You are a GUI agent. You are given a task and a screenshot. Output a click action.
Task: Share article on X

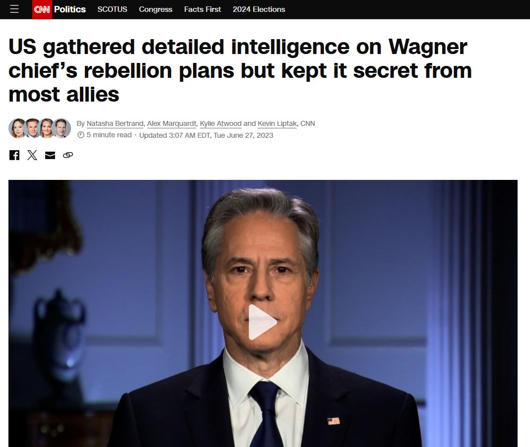(x=32, y=155)
